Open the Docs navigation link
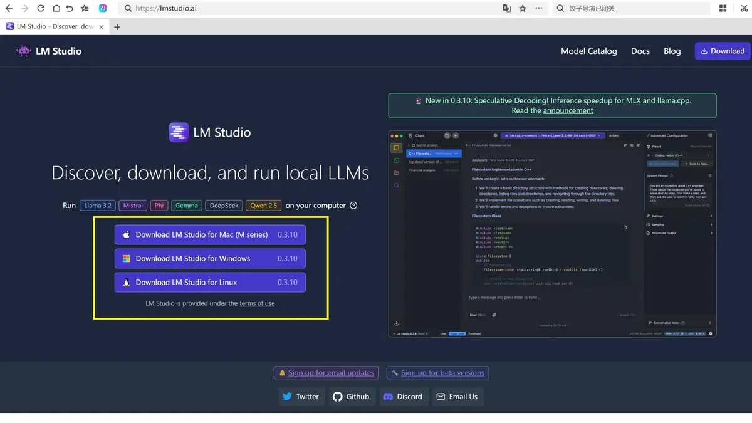 [640, 51]
